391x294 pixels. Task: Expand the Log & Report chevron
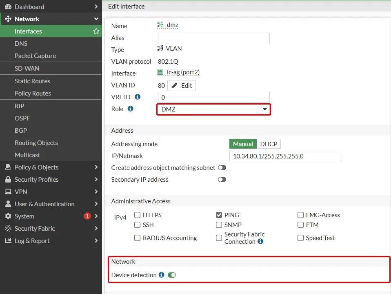coord(96,241)
